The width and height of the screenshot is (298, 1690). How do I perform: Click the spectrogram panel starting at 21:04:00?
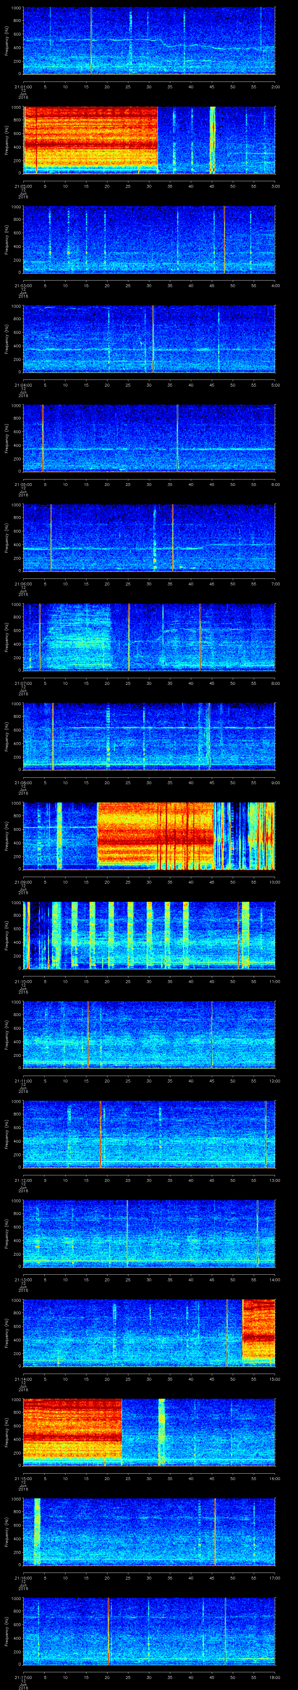[149, 338]
